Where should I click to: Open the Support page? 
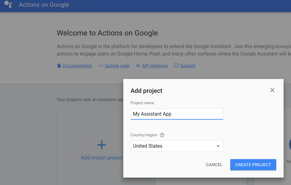(187, 65)
